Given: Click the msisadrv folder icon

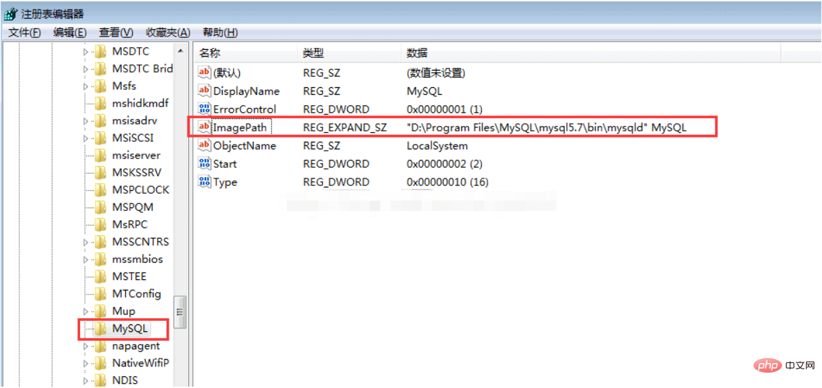Looking at the screenshot, I should tap(100, 120).
